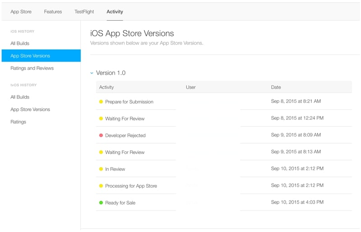This screenshot has height=232, width=361.
Task: Select the Developer Rejected activity text
Action: pyautogui.click(x=125, y=135)
